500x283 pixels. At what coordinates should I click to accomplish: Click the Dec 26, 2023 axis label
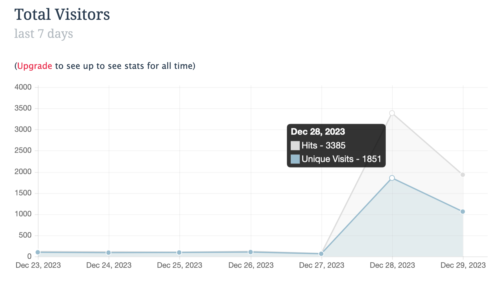(x=251, y=265)
